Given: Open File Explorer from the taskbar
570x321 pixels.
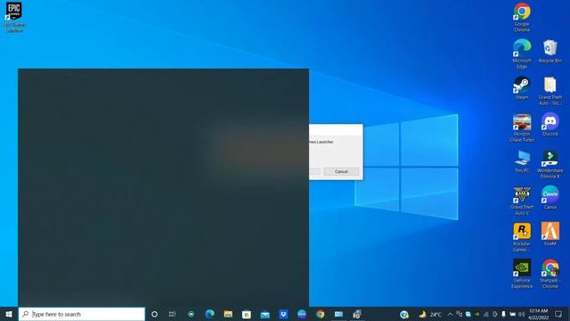Looking at the screenshot, I should pyautogui.click(x=228, y=314).
